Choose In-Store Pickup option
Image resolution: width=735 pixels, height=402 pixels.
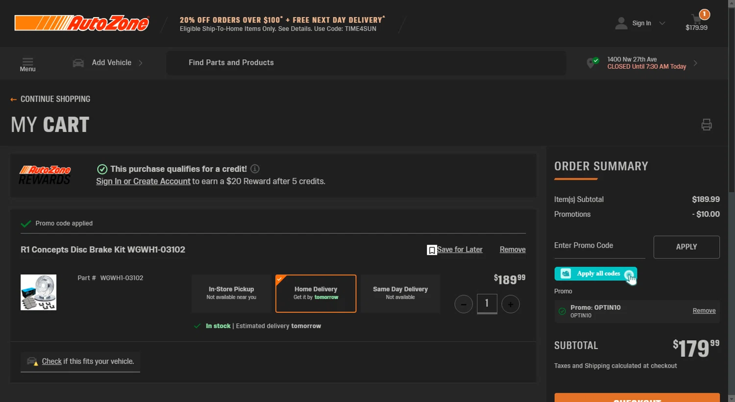pyautogui.click(x=231, y=293)
